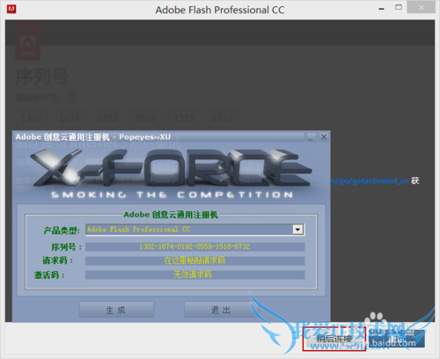Minimize the X-Force keygen window

tap(312, 137)
